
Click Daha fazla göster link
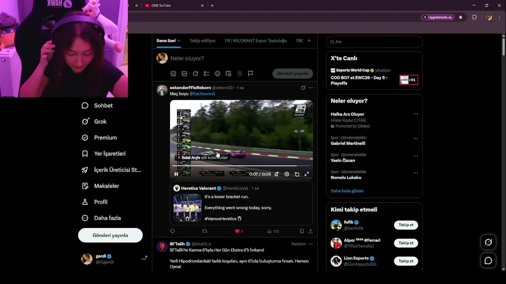click(347, 191)
